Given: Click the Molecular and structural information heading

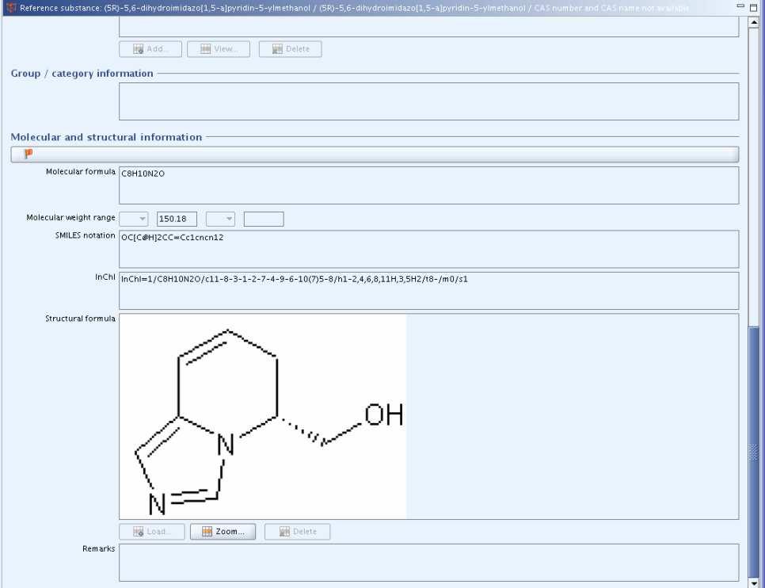Looking at the screenshot, I should point(106,137).
